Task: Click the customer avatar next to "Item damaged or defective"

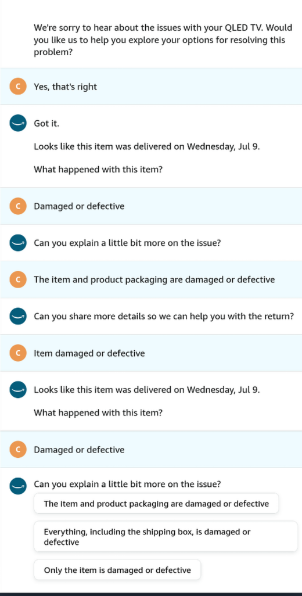Action: [x=18, y=353]
